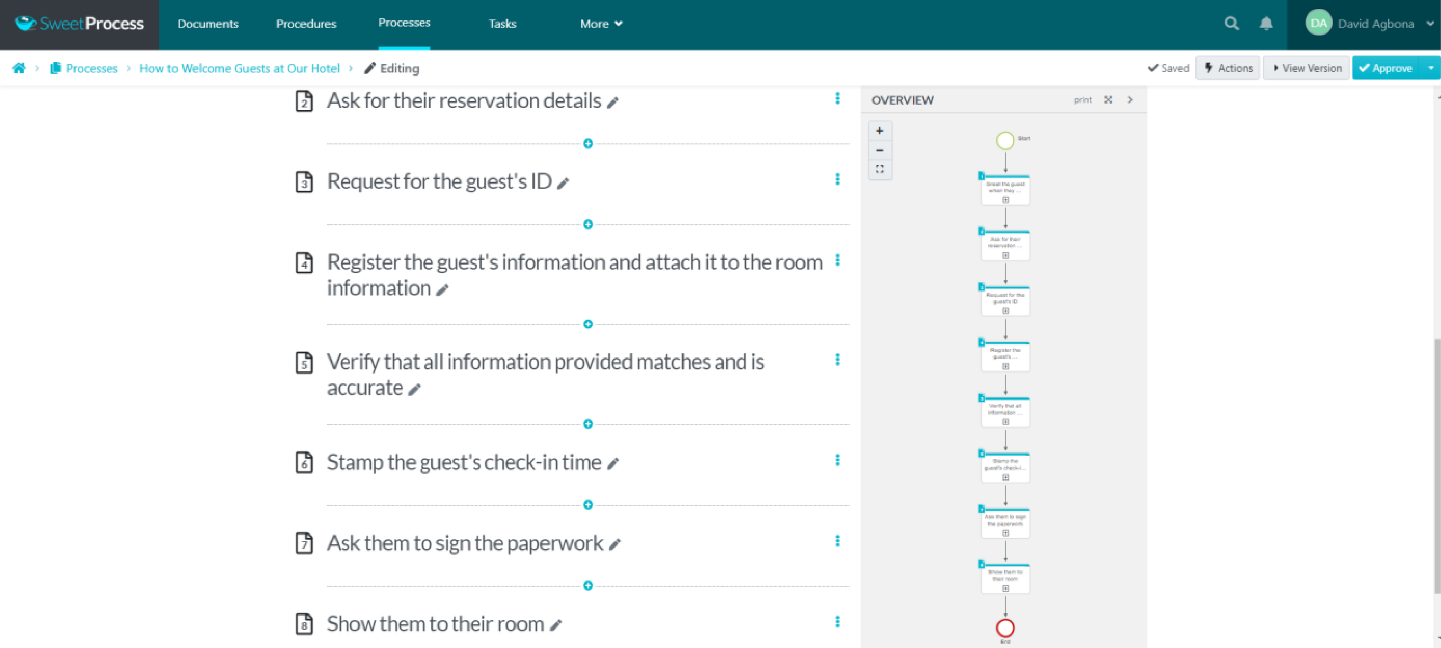Add a step after 'Ask for their reservation details'
The image size is (1441, 648).
[x=588, y=144]
